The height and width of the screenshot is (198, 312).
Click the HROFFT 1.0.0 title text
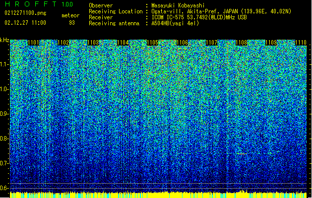click(x=39, y=4)
